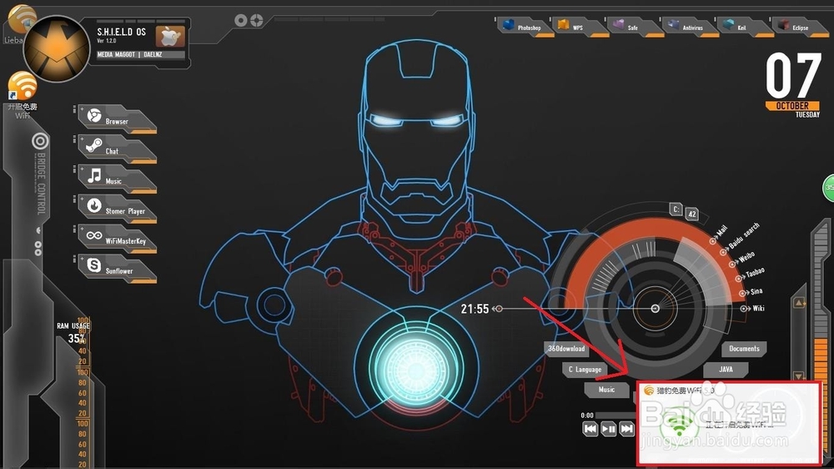Open the WiFiMasterKey launcher
This screenshot has width=834, height=469.
[x=117, y=238]
